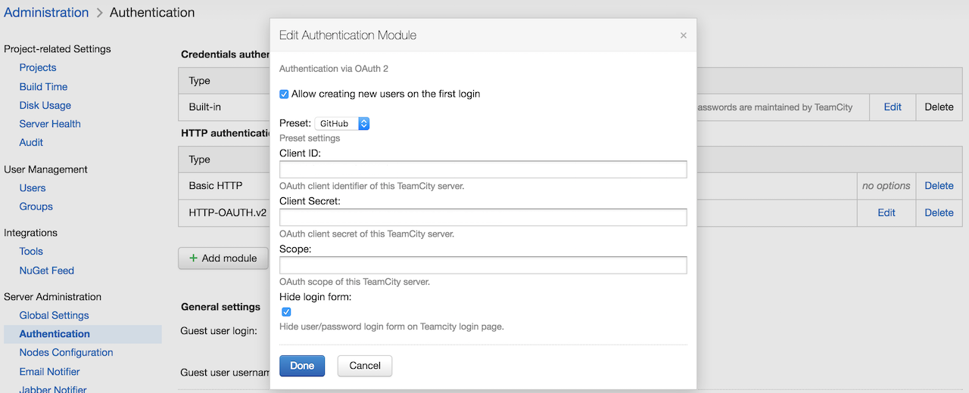The image size is (969, 393).
Task: Uncheck the Hide login form checkbox
Action: (x=286, y=311)
